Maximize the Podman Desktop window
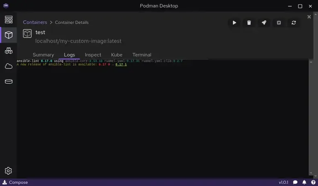This screenshot has height=186, width=318. click(x=300, y=6)
